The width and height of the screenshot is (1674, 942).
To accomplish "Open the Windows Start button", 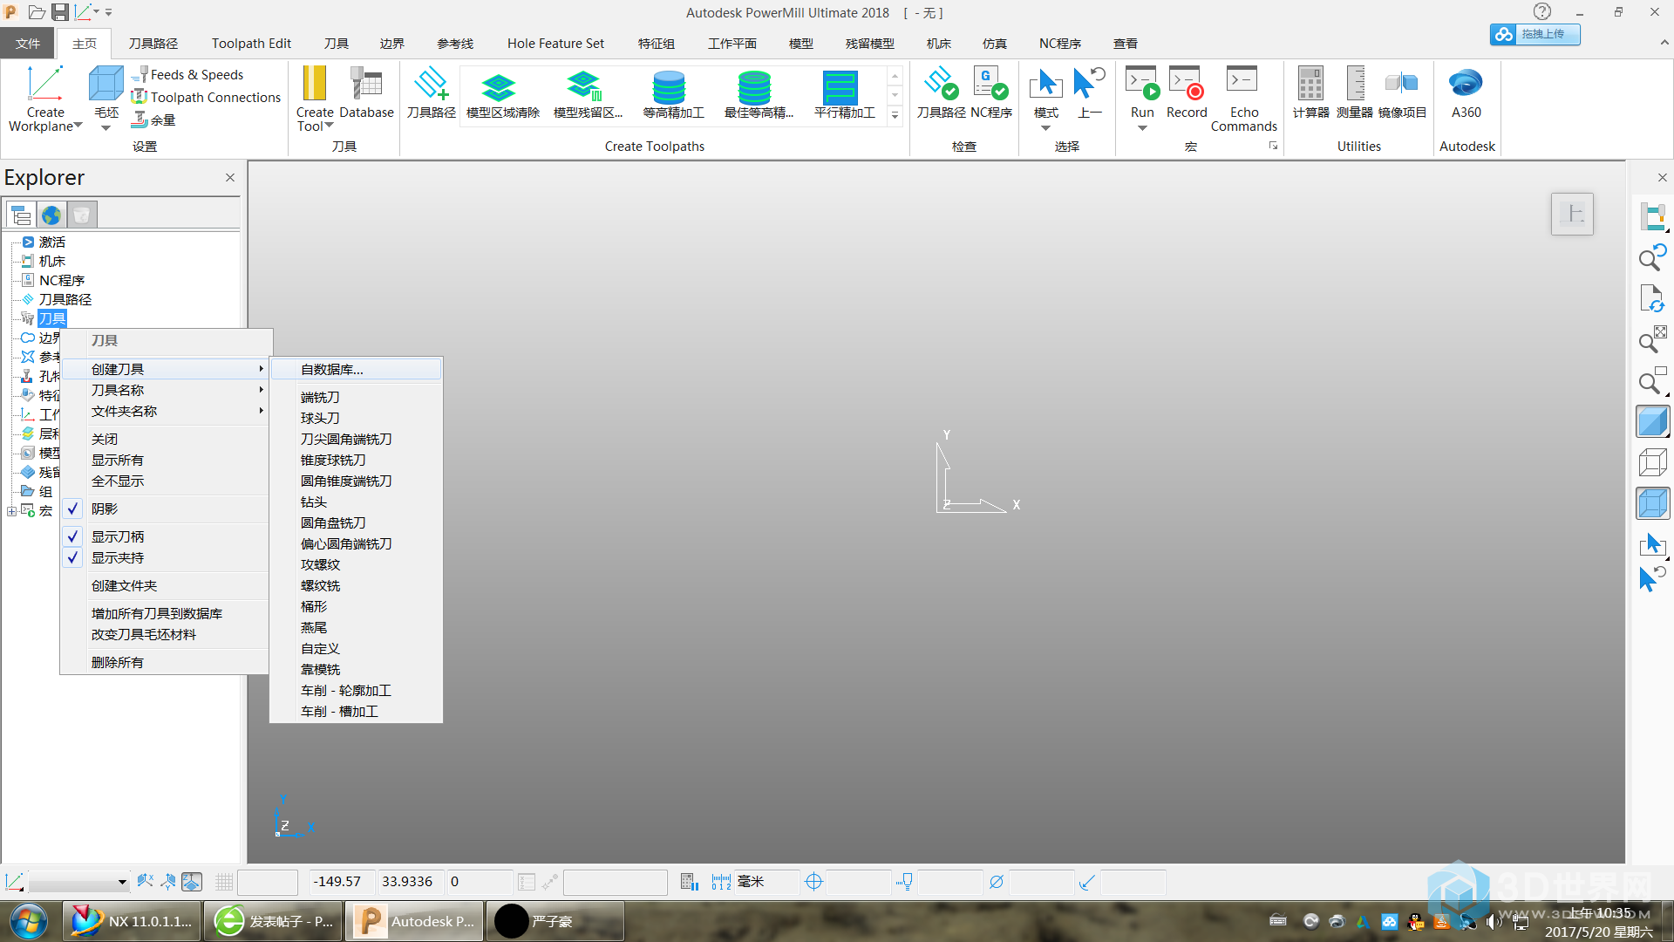I will point(29,921).
